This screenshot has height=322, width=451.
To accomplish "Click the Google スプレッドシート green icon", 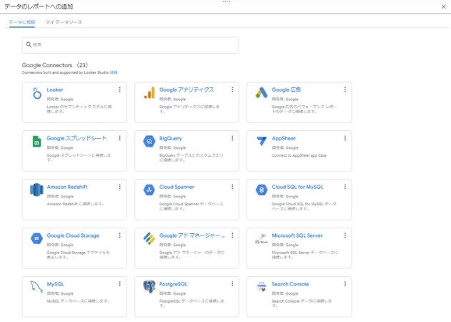I will point(37,142).
